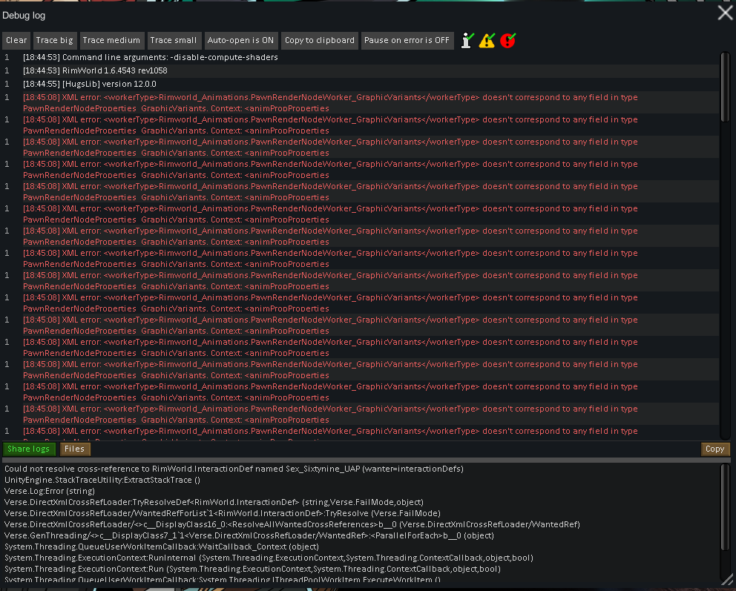Toggle the info messages filter icon

point(467,40)
